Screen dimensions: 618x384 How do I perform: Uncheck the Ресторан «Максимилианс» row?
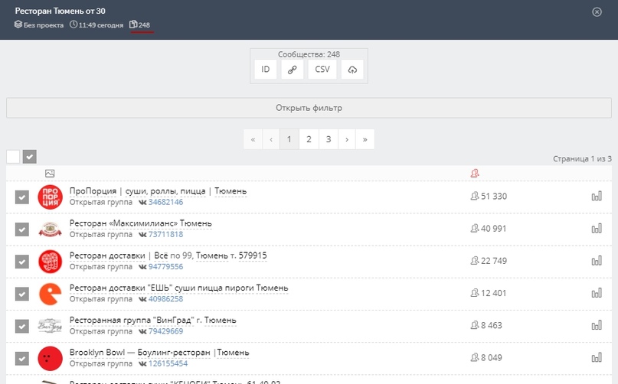pyautogui.click(x=22, y=229)
